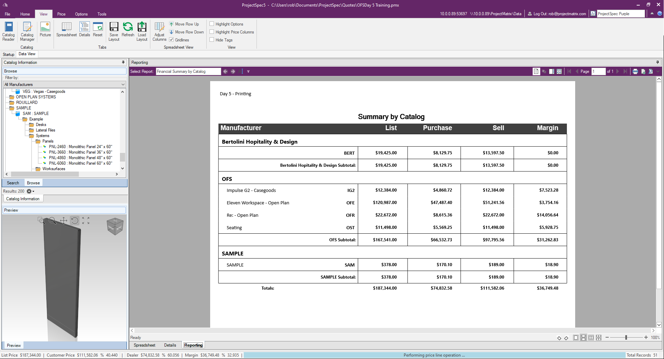Image resolution: width=664 pixels, height=359 pixels.
Task: Open the Select Report dropdown
Action: pyautogui.click(x=188, y=71)
